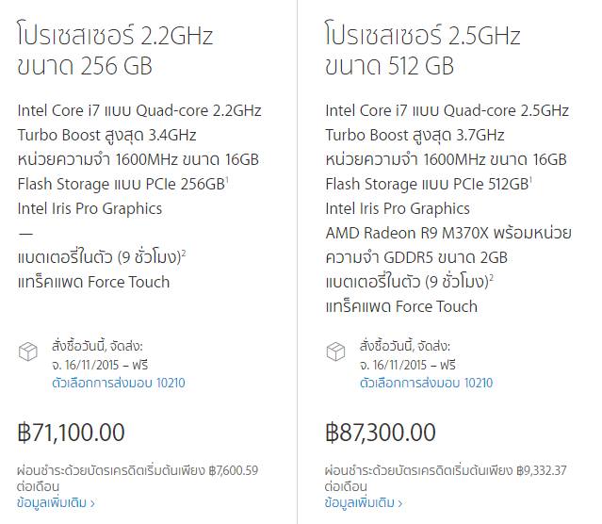Select the 2.2GHz 256 GB processor heading

point(115,51)
